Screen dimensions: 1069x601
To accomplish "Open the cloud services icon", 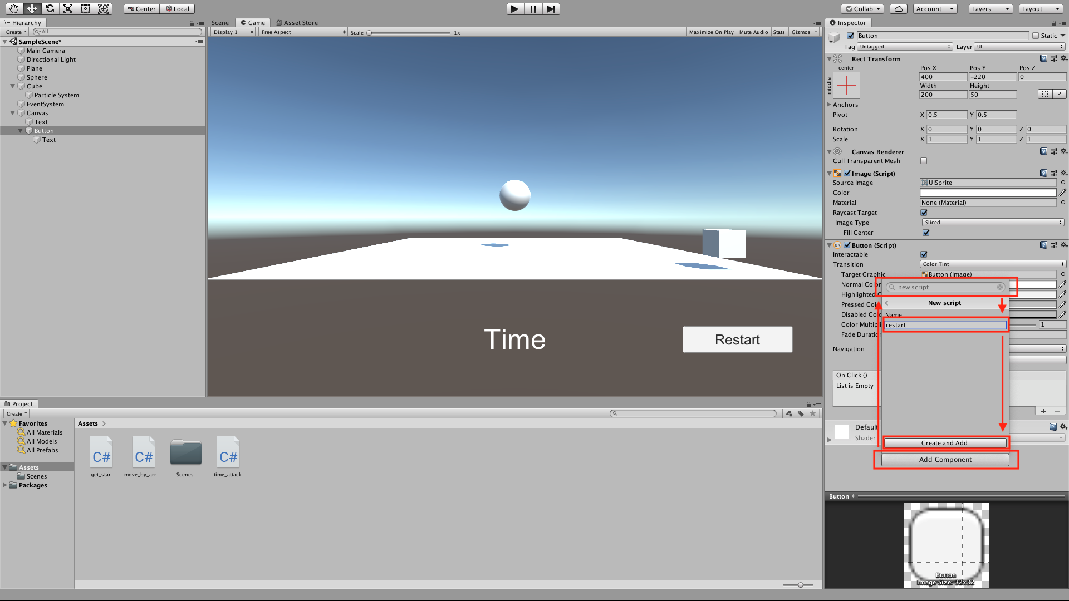I will [x=898, y=8].
